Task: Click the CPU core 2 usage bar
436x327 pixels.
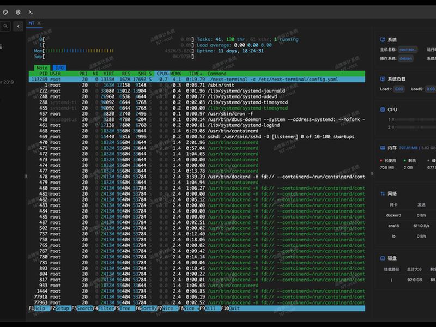Action: (x=414, y=127)
